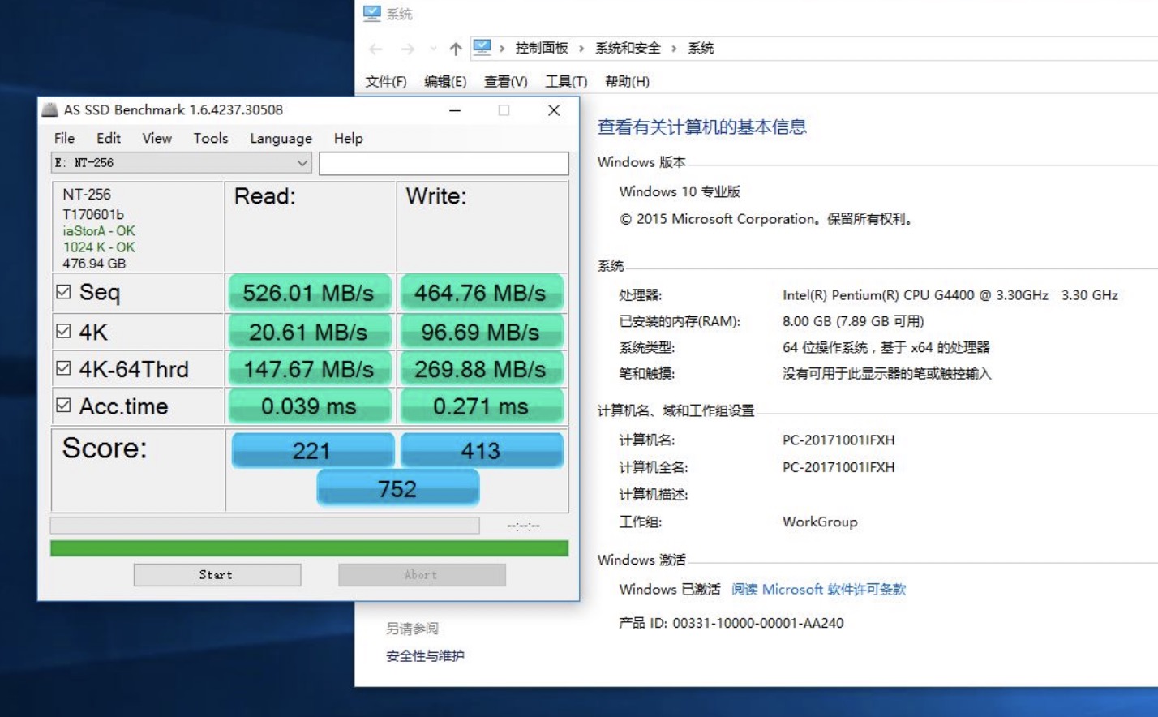This screenshot has height=717, width=1158.
Task: Click 1024 K - OK alignment text
Action: point(99,247)
